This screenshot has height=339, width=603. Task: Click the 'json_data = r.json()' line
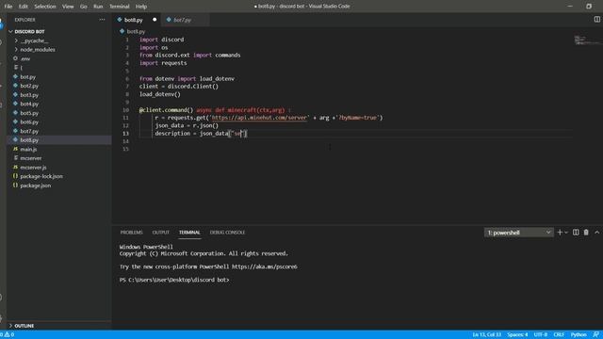click(187, 125)
